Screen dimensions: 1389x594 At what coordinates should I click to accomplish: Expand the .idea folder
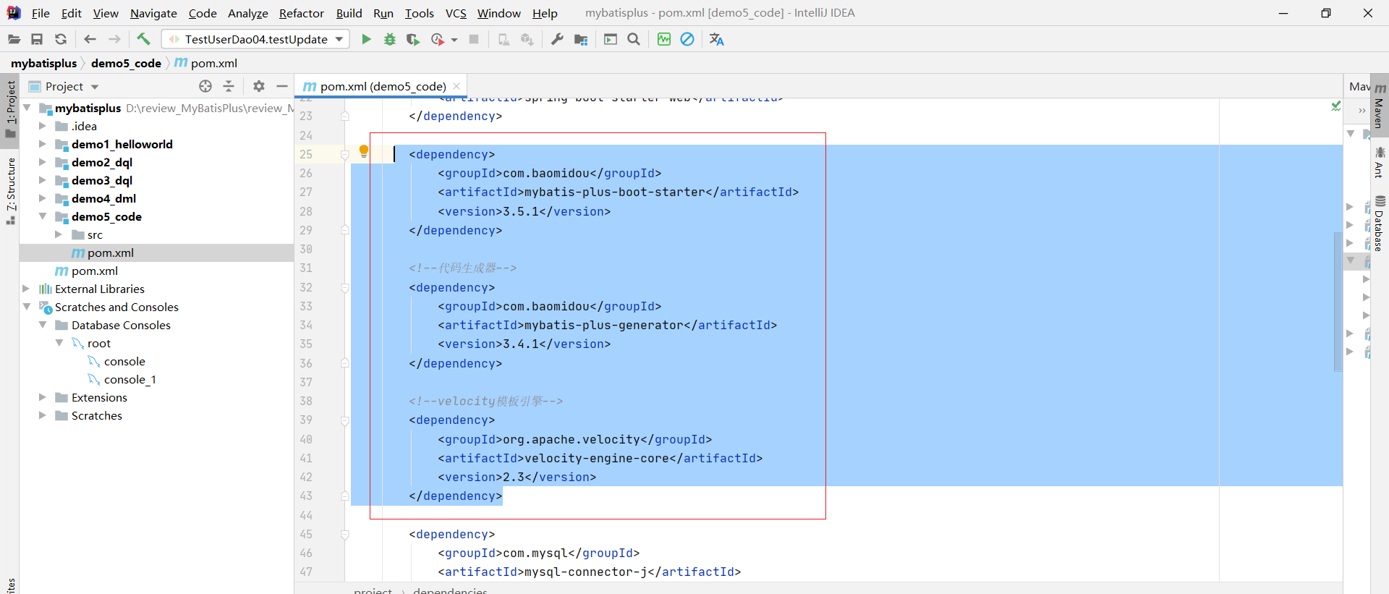(x=43, y=126)
